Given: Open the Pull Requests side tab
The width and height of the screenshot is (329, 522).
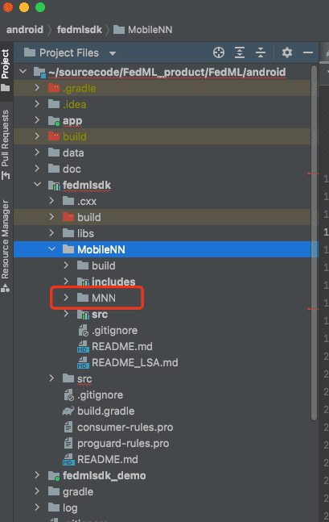Looking at the screenshot, I should point(6,144).
